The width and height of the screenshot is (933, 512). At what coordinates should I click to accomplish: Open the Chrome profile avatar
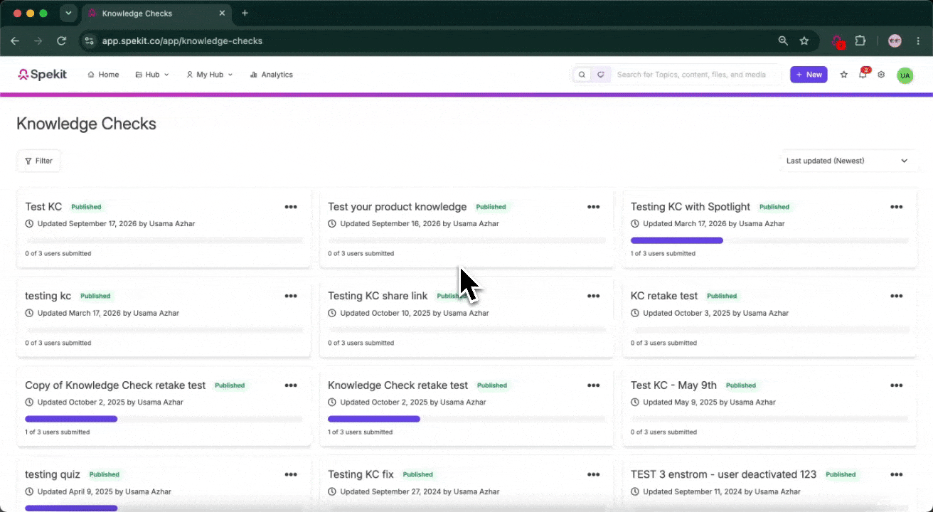point(895,41)
